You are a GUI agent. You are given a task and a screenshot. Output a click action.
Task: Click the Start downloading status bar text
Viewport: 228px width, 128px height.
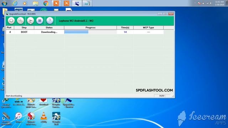pyautogui.click(x=14, y=96)
